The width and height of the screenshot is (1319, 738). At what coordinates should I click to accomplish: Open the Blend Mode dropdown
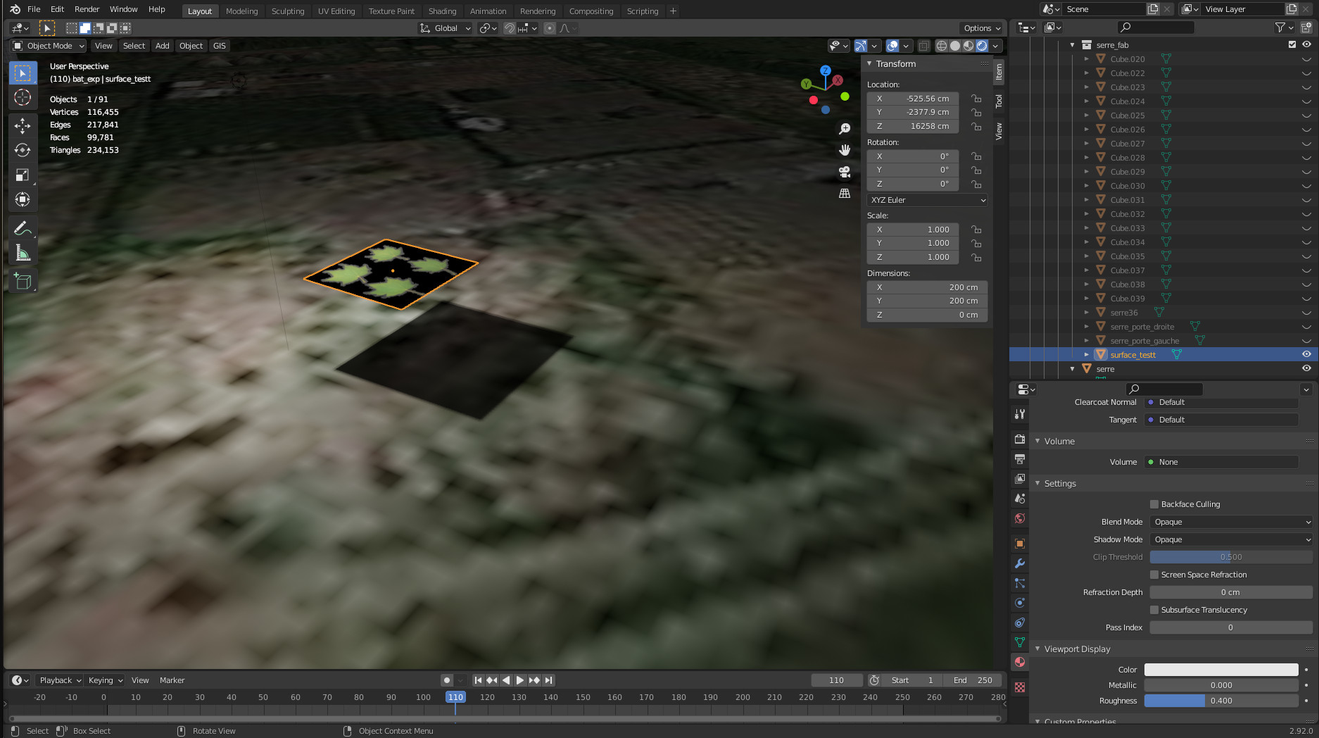click(1231, 522)
